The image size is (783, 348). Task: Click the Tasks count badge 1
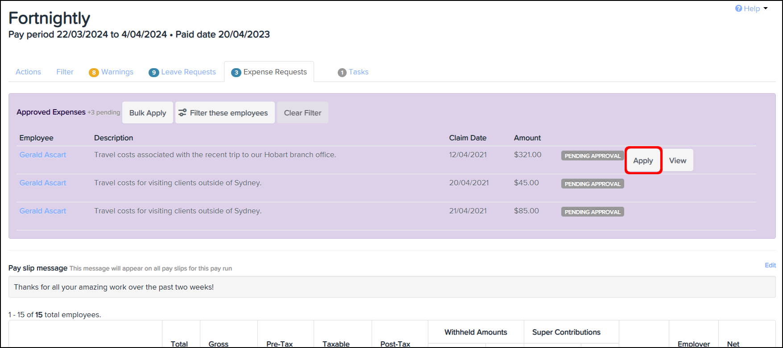click(342, 73)
